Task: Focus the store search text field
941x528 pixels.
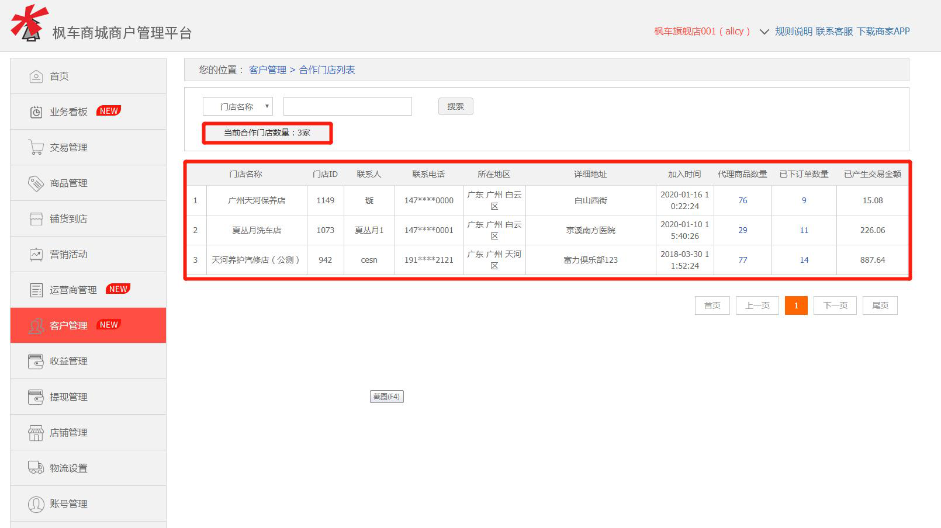Action: (347, 106)
